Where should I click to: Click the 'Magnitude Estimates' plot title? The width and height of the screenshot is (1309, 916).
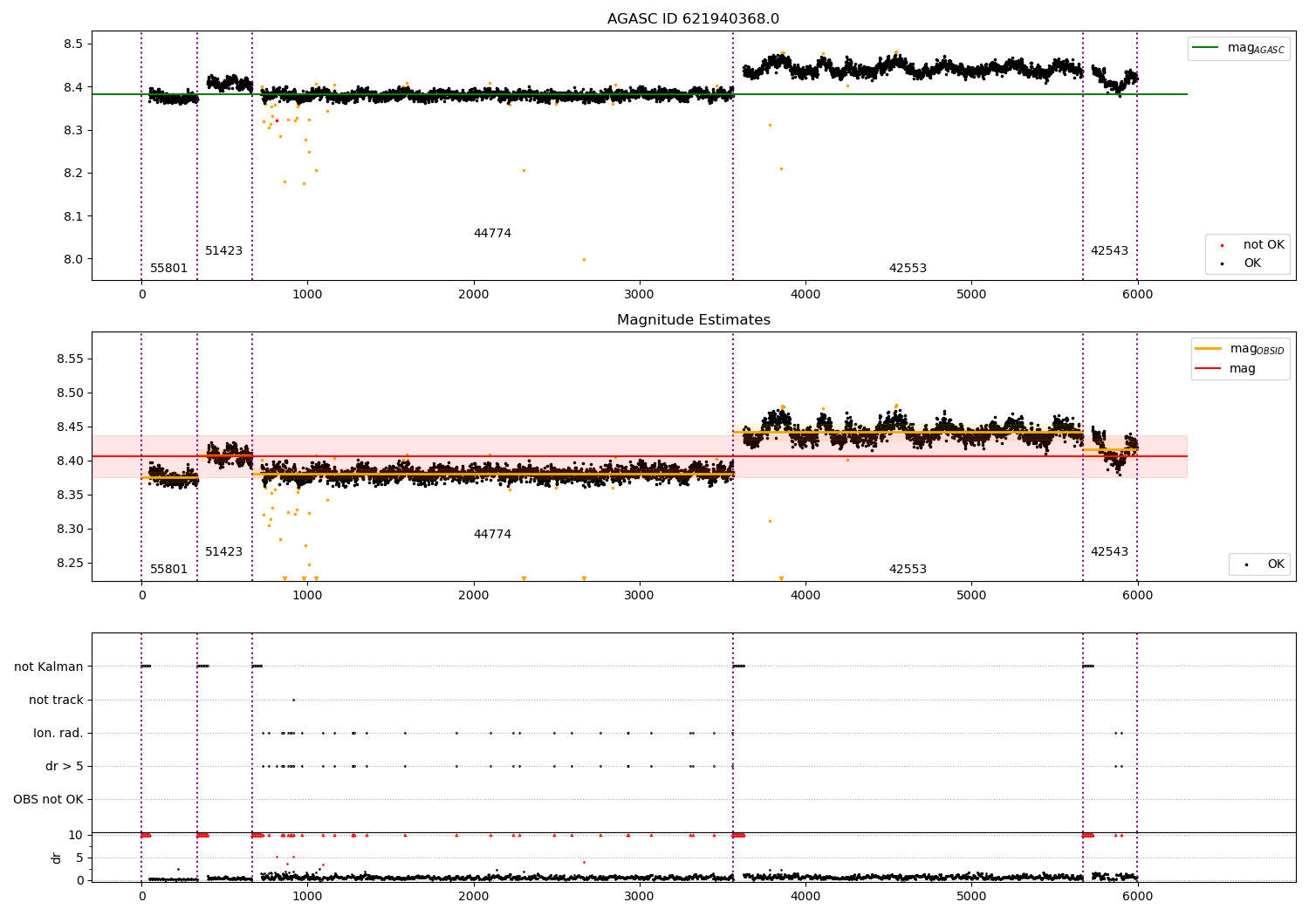[x=693, y=320]
